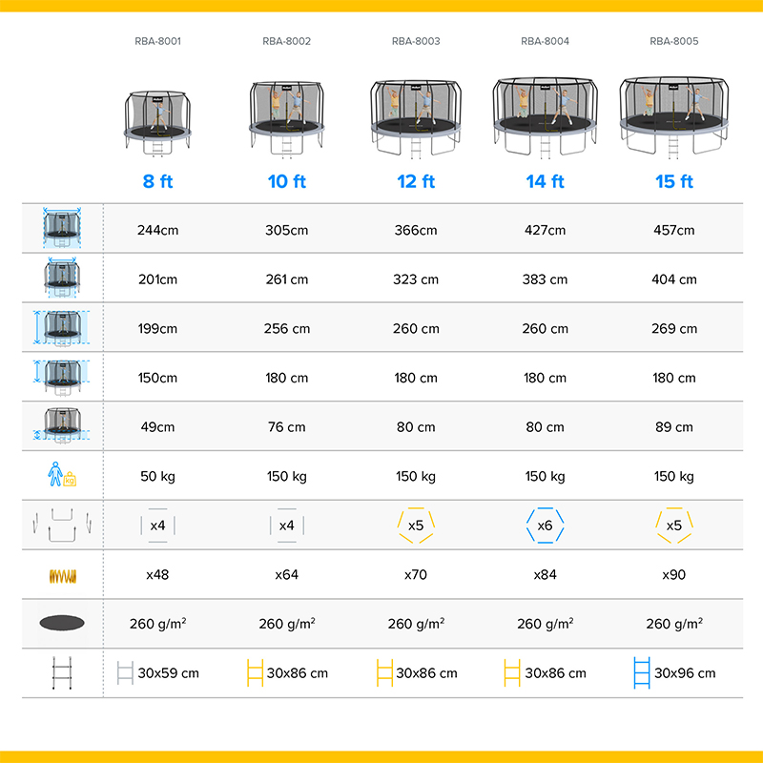This screenshot has width=763, height=763.
Task: Click the yellow coil spring icon
Action: point(62,575)
